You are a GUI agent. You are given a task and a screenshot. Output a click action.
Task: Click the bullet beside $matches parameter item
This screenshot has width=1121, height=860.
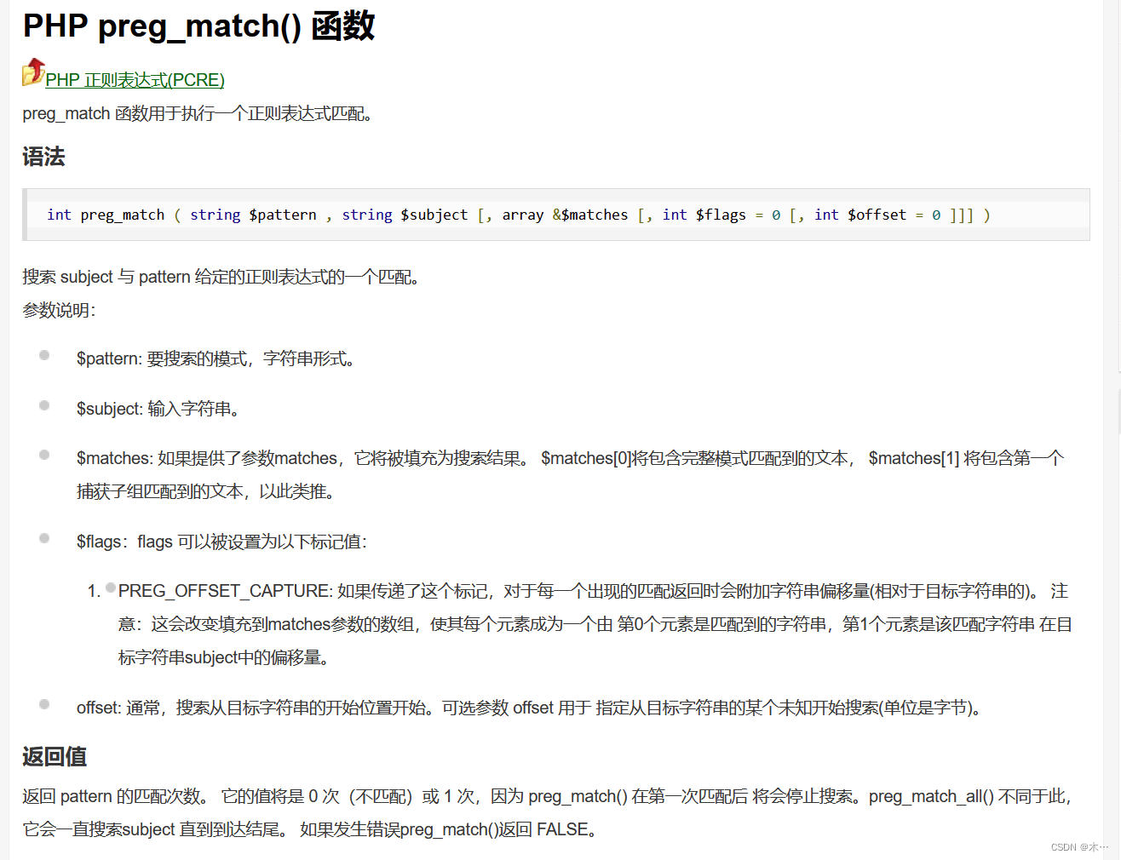pos(44,455)
